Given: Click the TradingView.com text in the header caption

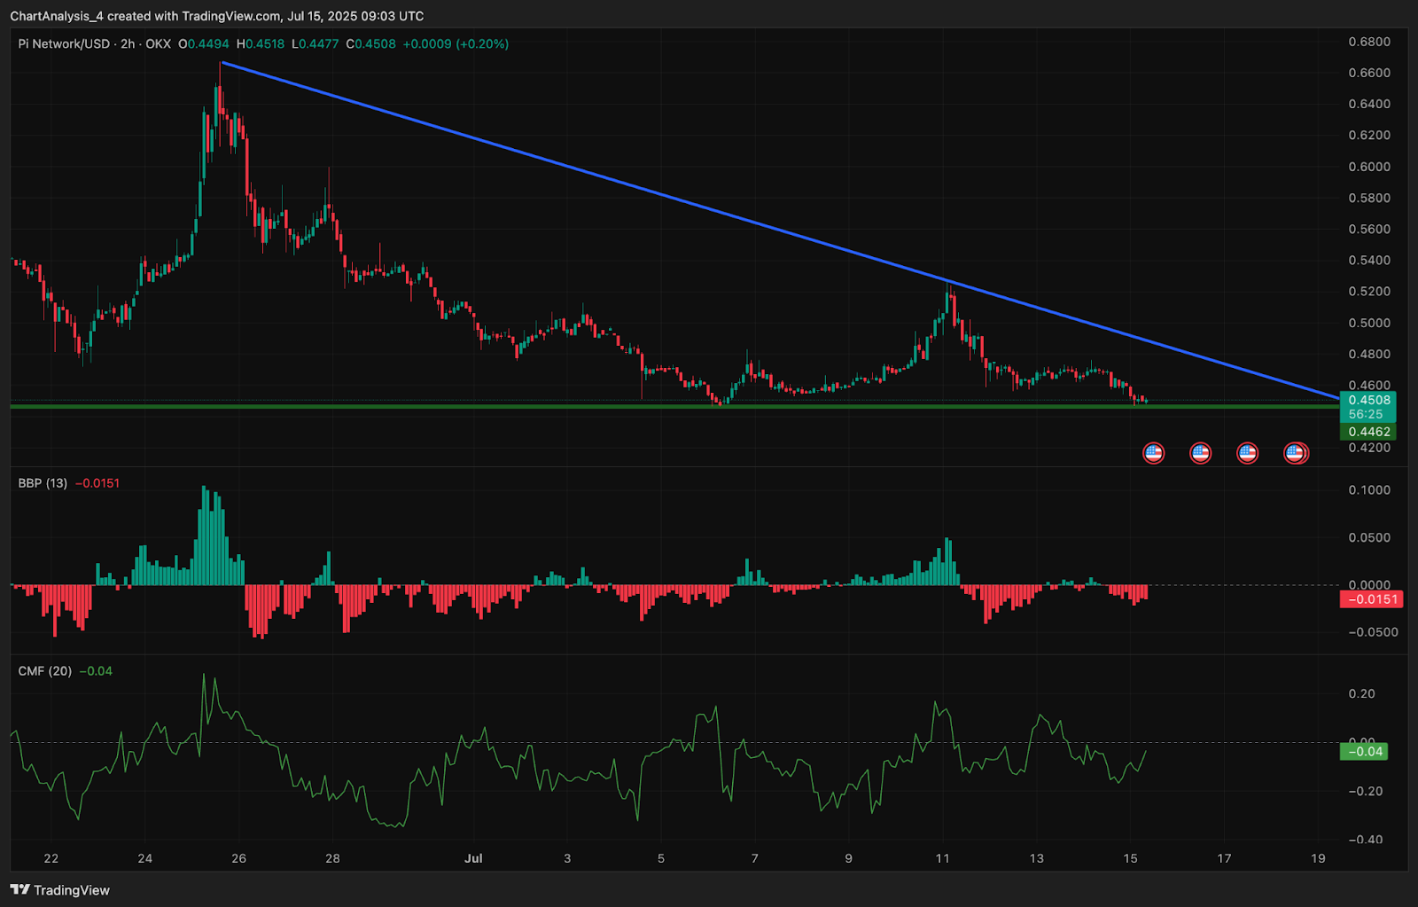Looking at the screenshot, I should coord(233,16).
